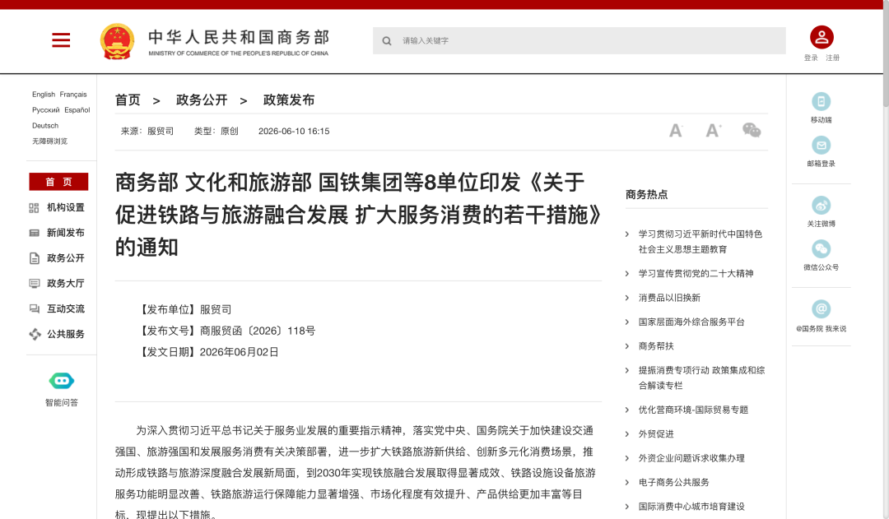Open the smart Q&A robot icon 智能问答
Screen dimensions: 889x519
click(x=62, y=381)
